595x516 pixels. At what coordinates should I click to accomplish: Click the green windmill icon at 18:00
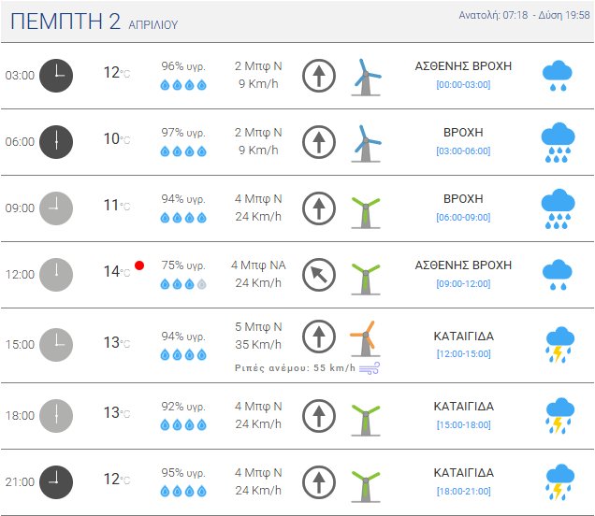point(366,416)
